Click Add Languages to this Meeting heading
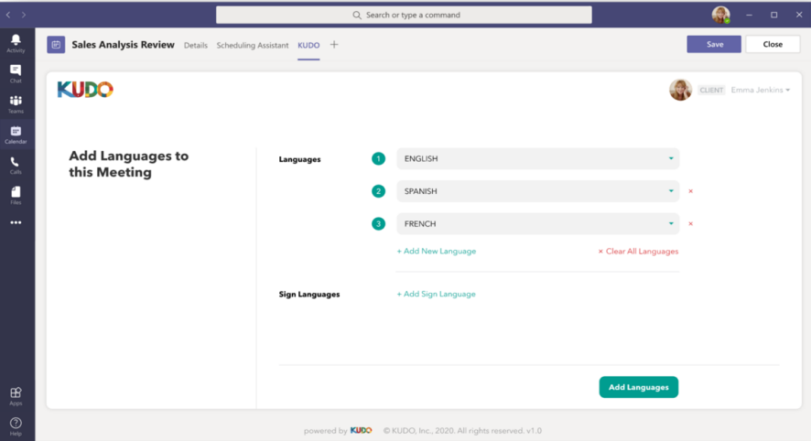811x441 pixels. coord(129,164)
